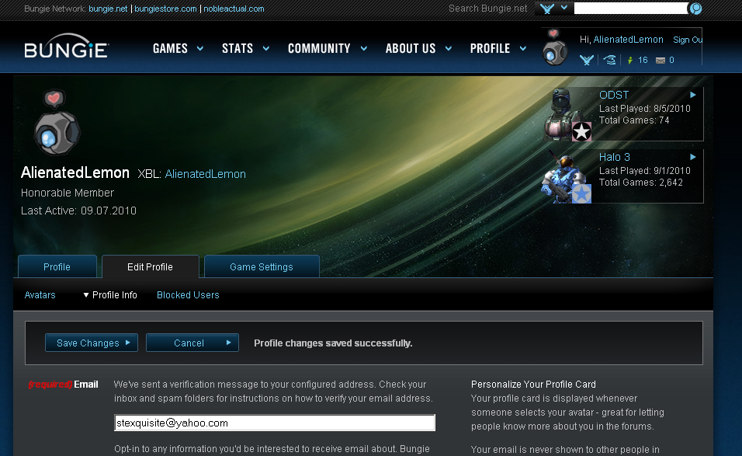Open the bungie.net network link
Viewport: 742px width, 456px height.
[108, 9]
